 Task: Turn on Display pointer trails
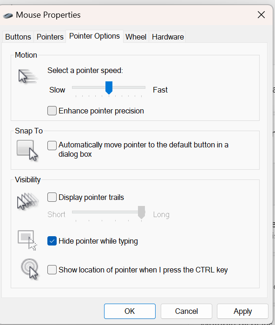tap(52, 197)
